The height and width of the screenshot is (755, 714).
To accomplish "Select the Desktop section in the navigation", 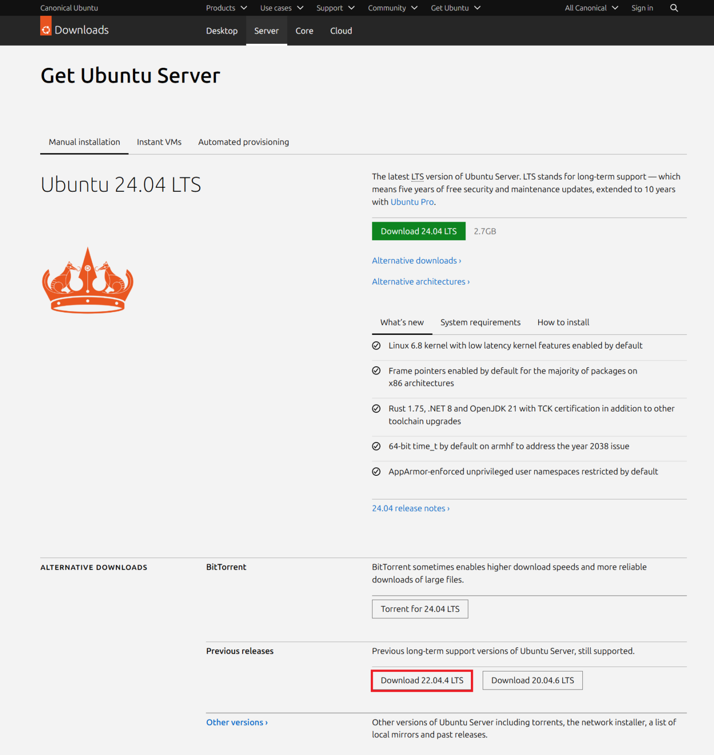I will coord(221,30).
